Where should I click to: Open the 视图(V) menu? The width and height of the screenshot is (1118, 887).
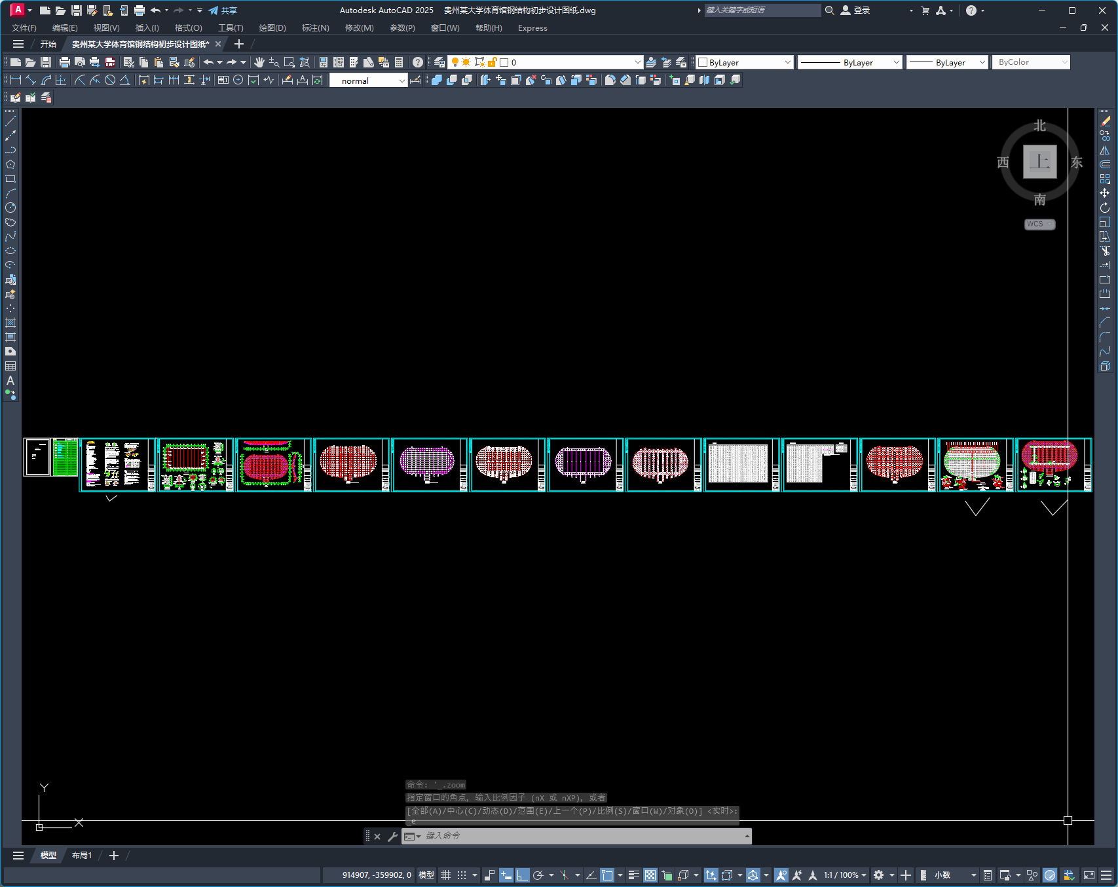(106, 28)
